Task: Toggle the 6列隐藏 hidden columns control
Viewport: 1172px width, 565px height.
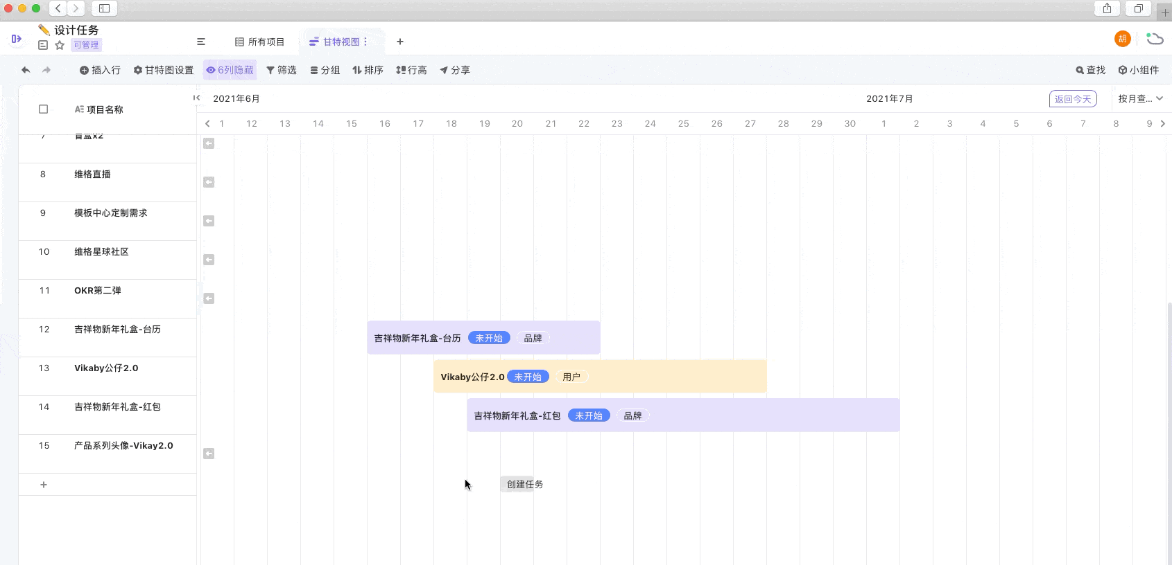Action: (x=230, y=70)
